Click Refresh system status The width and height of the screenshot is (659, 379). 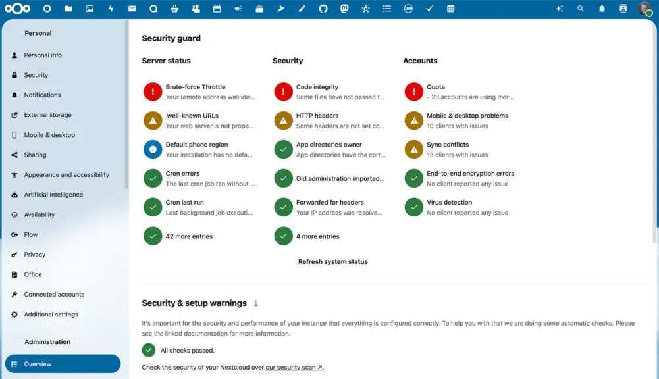point(332,262)
